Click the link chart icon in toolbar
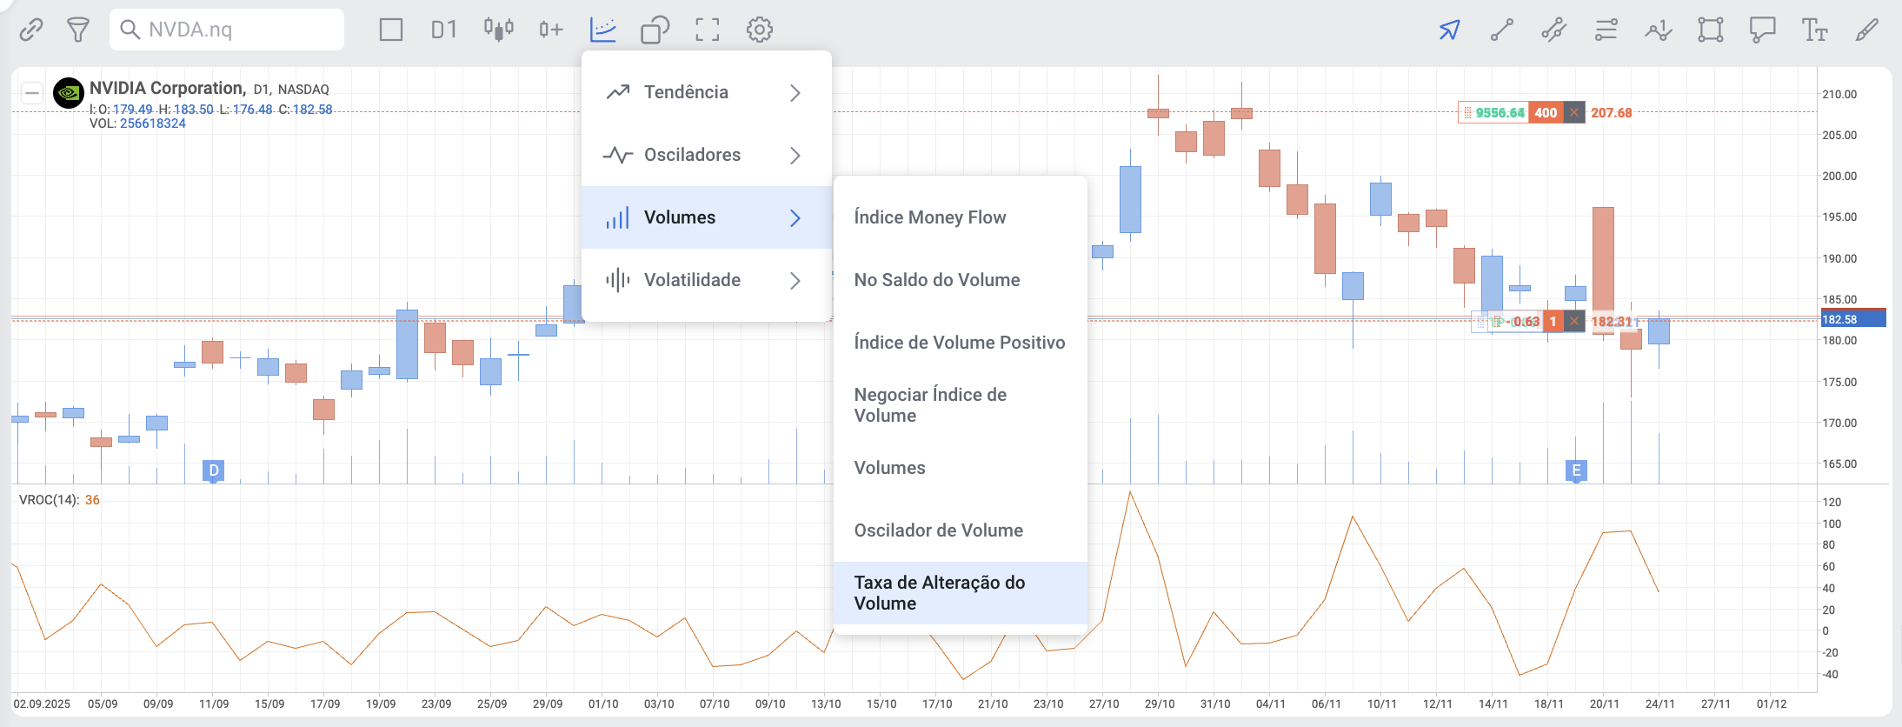The height and width of the screenshot is (727, 1902). [x=31, y=30]
